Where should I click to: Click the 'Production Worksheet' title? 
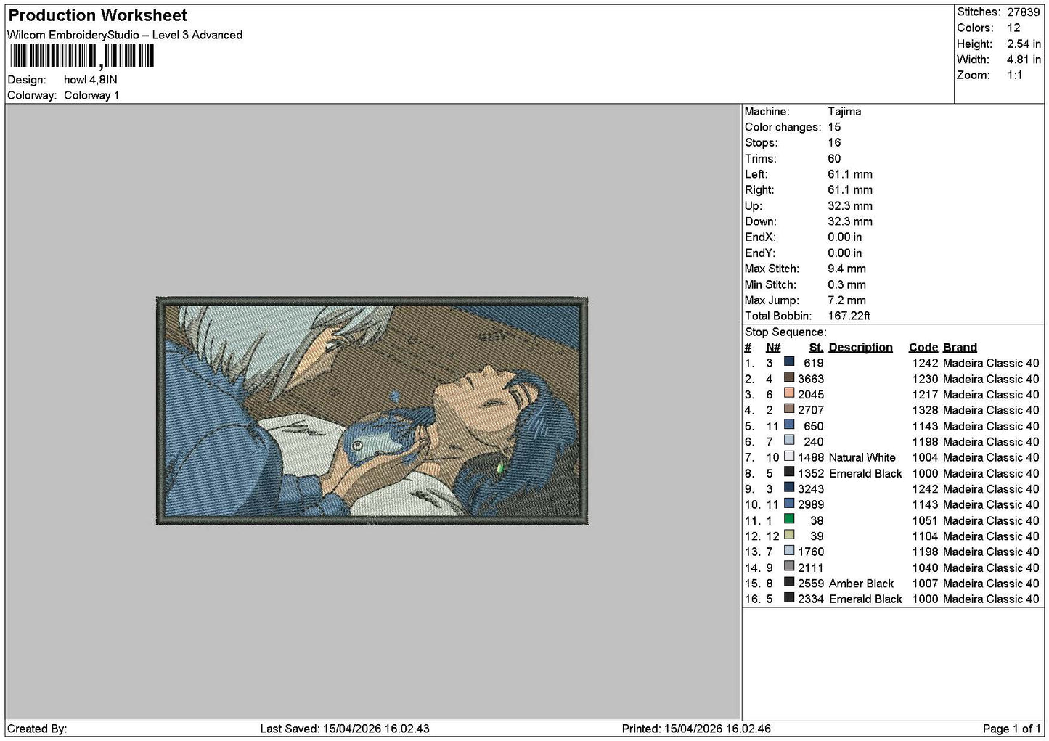tap(97, 15)
